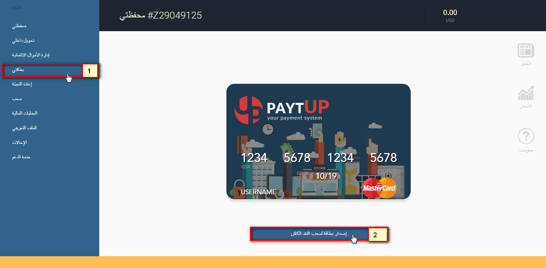Image resolution: width=546 pixels, height=268 pixels.
Task: Open the news newspaper icon
Action: [x=526, y=51]
